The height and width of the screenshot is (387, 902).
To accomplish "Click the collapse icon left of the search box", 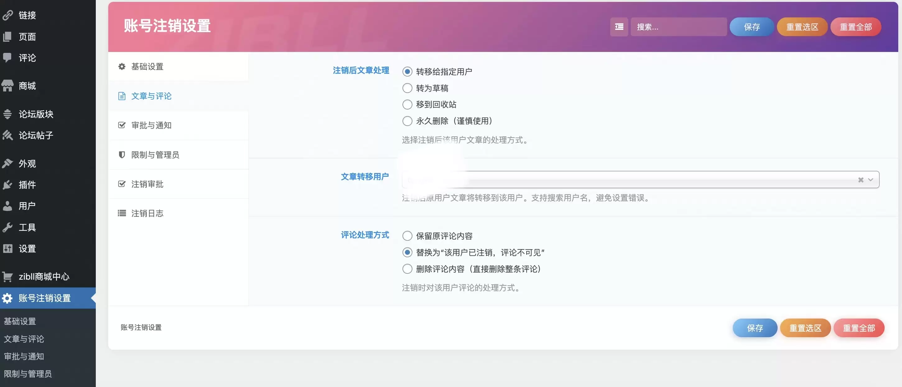I will (619, 27).
